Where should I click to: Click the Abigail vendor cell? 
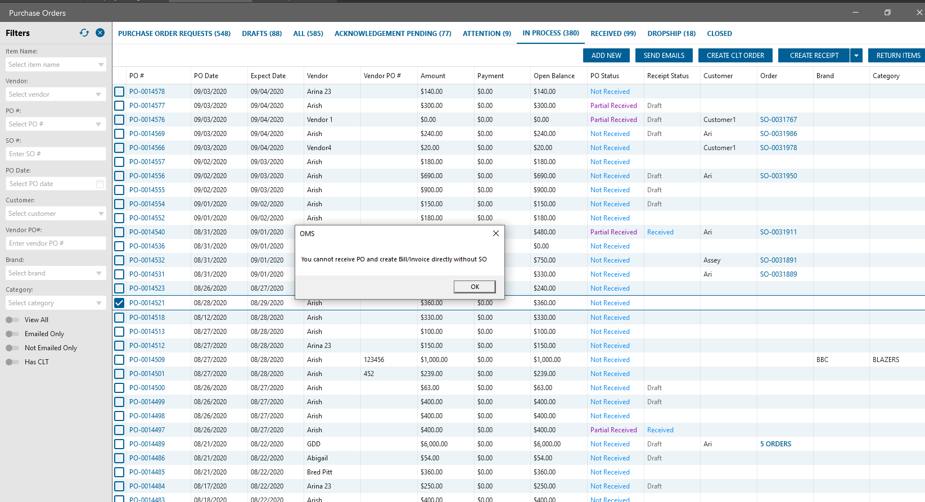point(318,458)
